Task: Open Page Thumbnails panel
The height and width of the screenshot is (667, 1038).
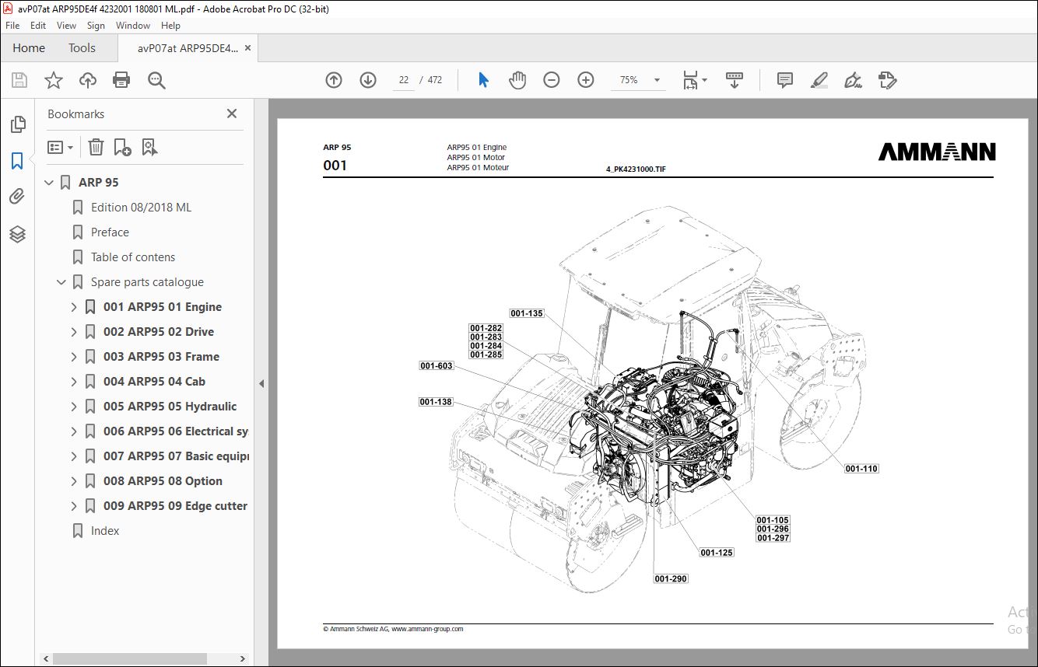Action: [17, 124]
